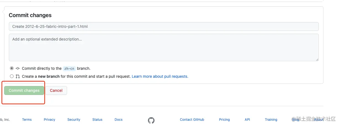This screenshot has width=340, height=126.
Task: Open the Docs footer link
Action: pyautogui.click(x=118, y=120)
